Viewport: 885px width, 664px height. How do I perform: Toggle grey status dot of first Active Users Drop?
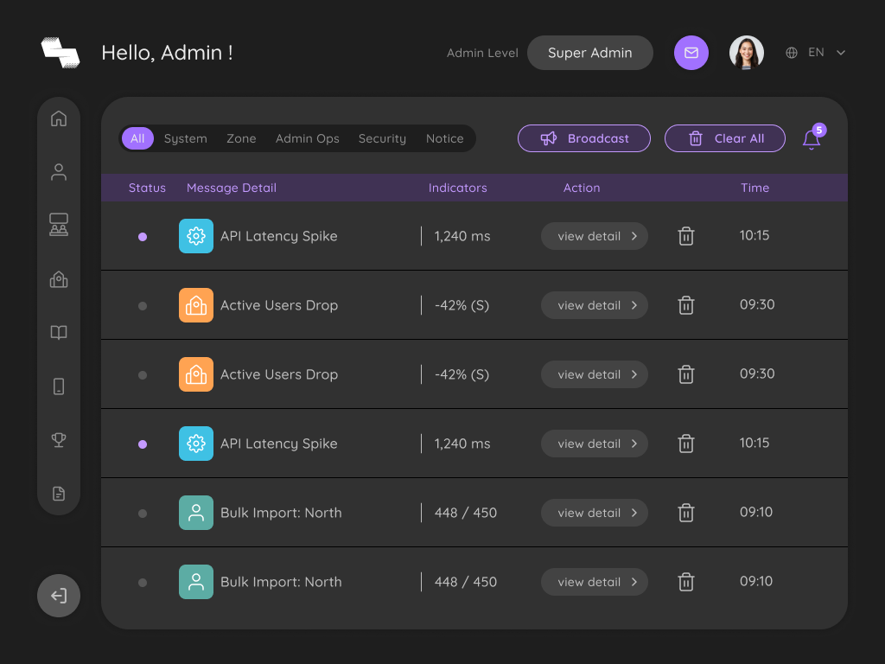click(x=143, y=306)
